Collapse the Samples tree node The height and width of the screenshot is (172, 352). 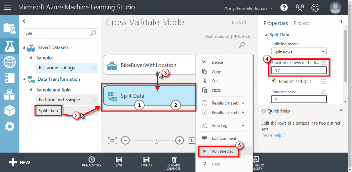point(31,58)
